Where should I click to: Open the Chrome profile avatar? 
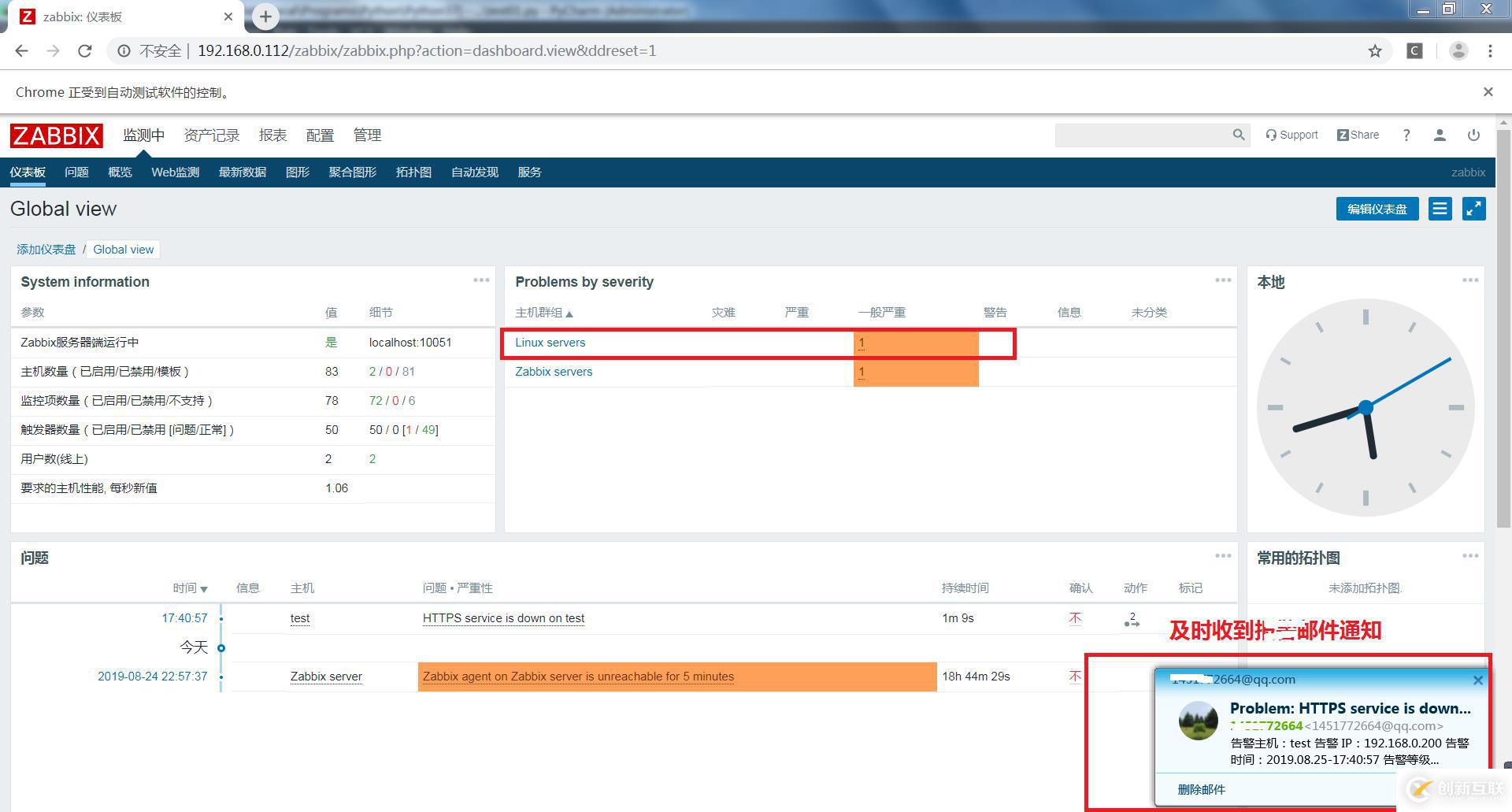[x=1458, y=51]
